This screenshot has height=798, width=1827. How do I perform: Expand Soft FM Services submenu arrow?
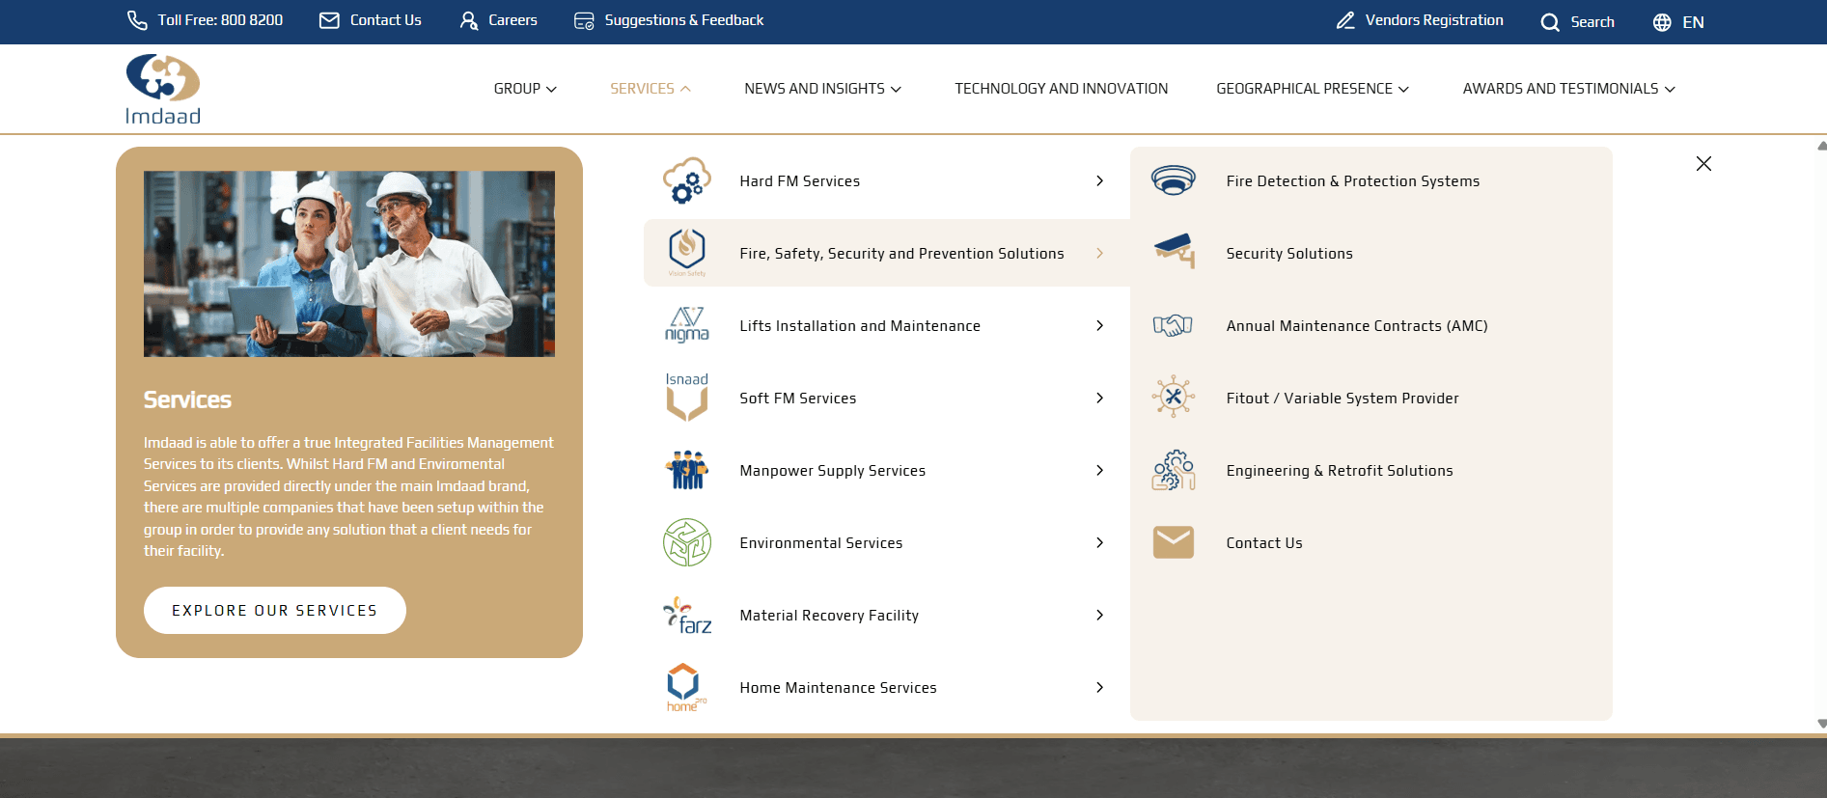pyautogui.click(x=1099, y=398)
